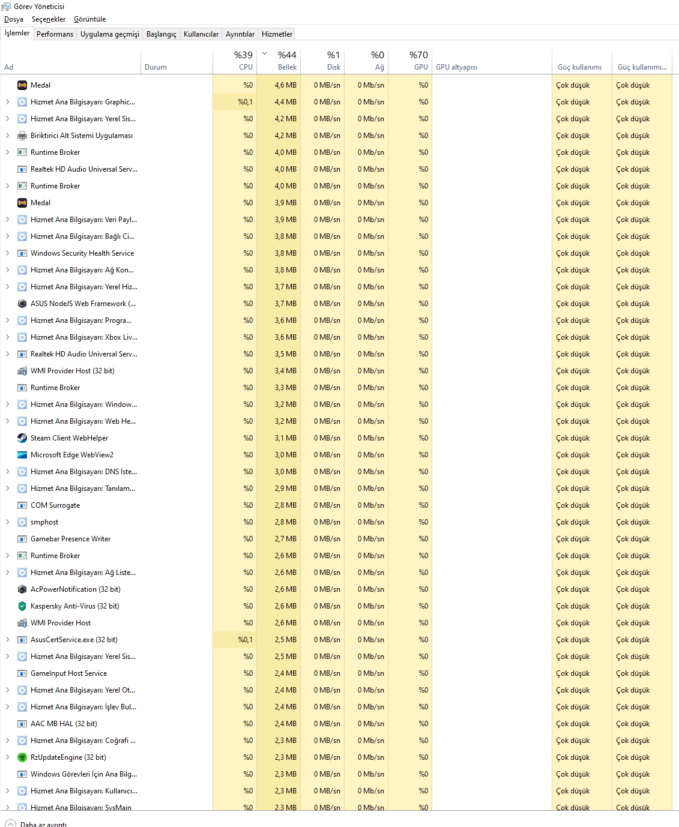Screen dimensions: 679x827
Task: Open the Seçenekler menu
Action: [49, 19]
